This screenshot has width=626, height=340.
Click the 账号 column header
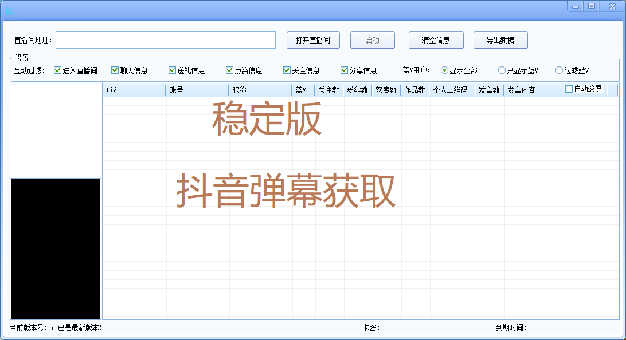197,90
